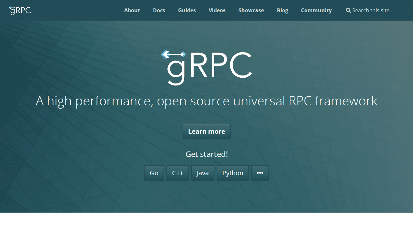The width and height of the screenshot is (413, 232).
Task: Click the Learn more button
Action: pos(206,131)
